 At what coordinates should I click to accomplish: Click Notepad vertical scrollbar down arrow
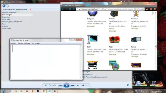(x=81, y=78)
